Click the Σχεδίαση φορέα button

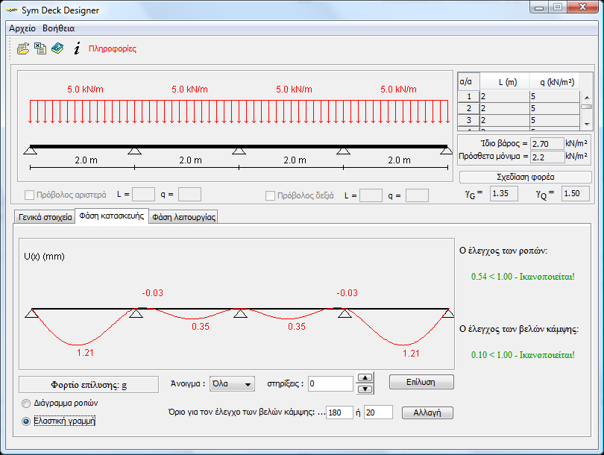[526, 178]
